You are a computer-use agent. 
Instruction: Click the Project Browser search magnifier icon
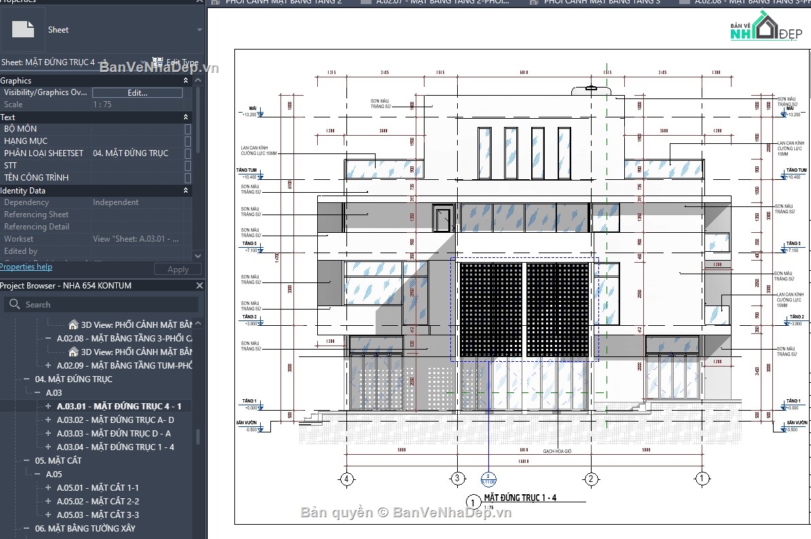coord(14,304)
